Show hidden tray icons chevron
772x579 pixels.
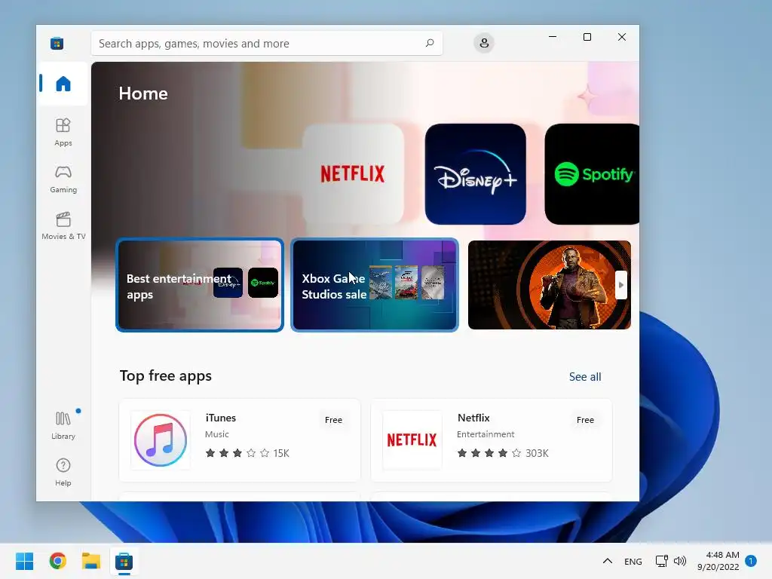point(608,561)
